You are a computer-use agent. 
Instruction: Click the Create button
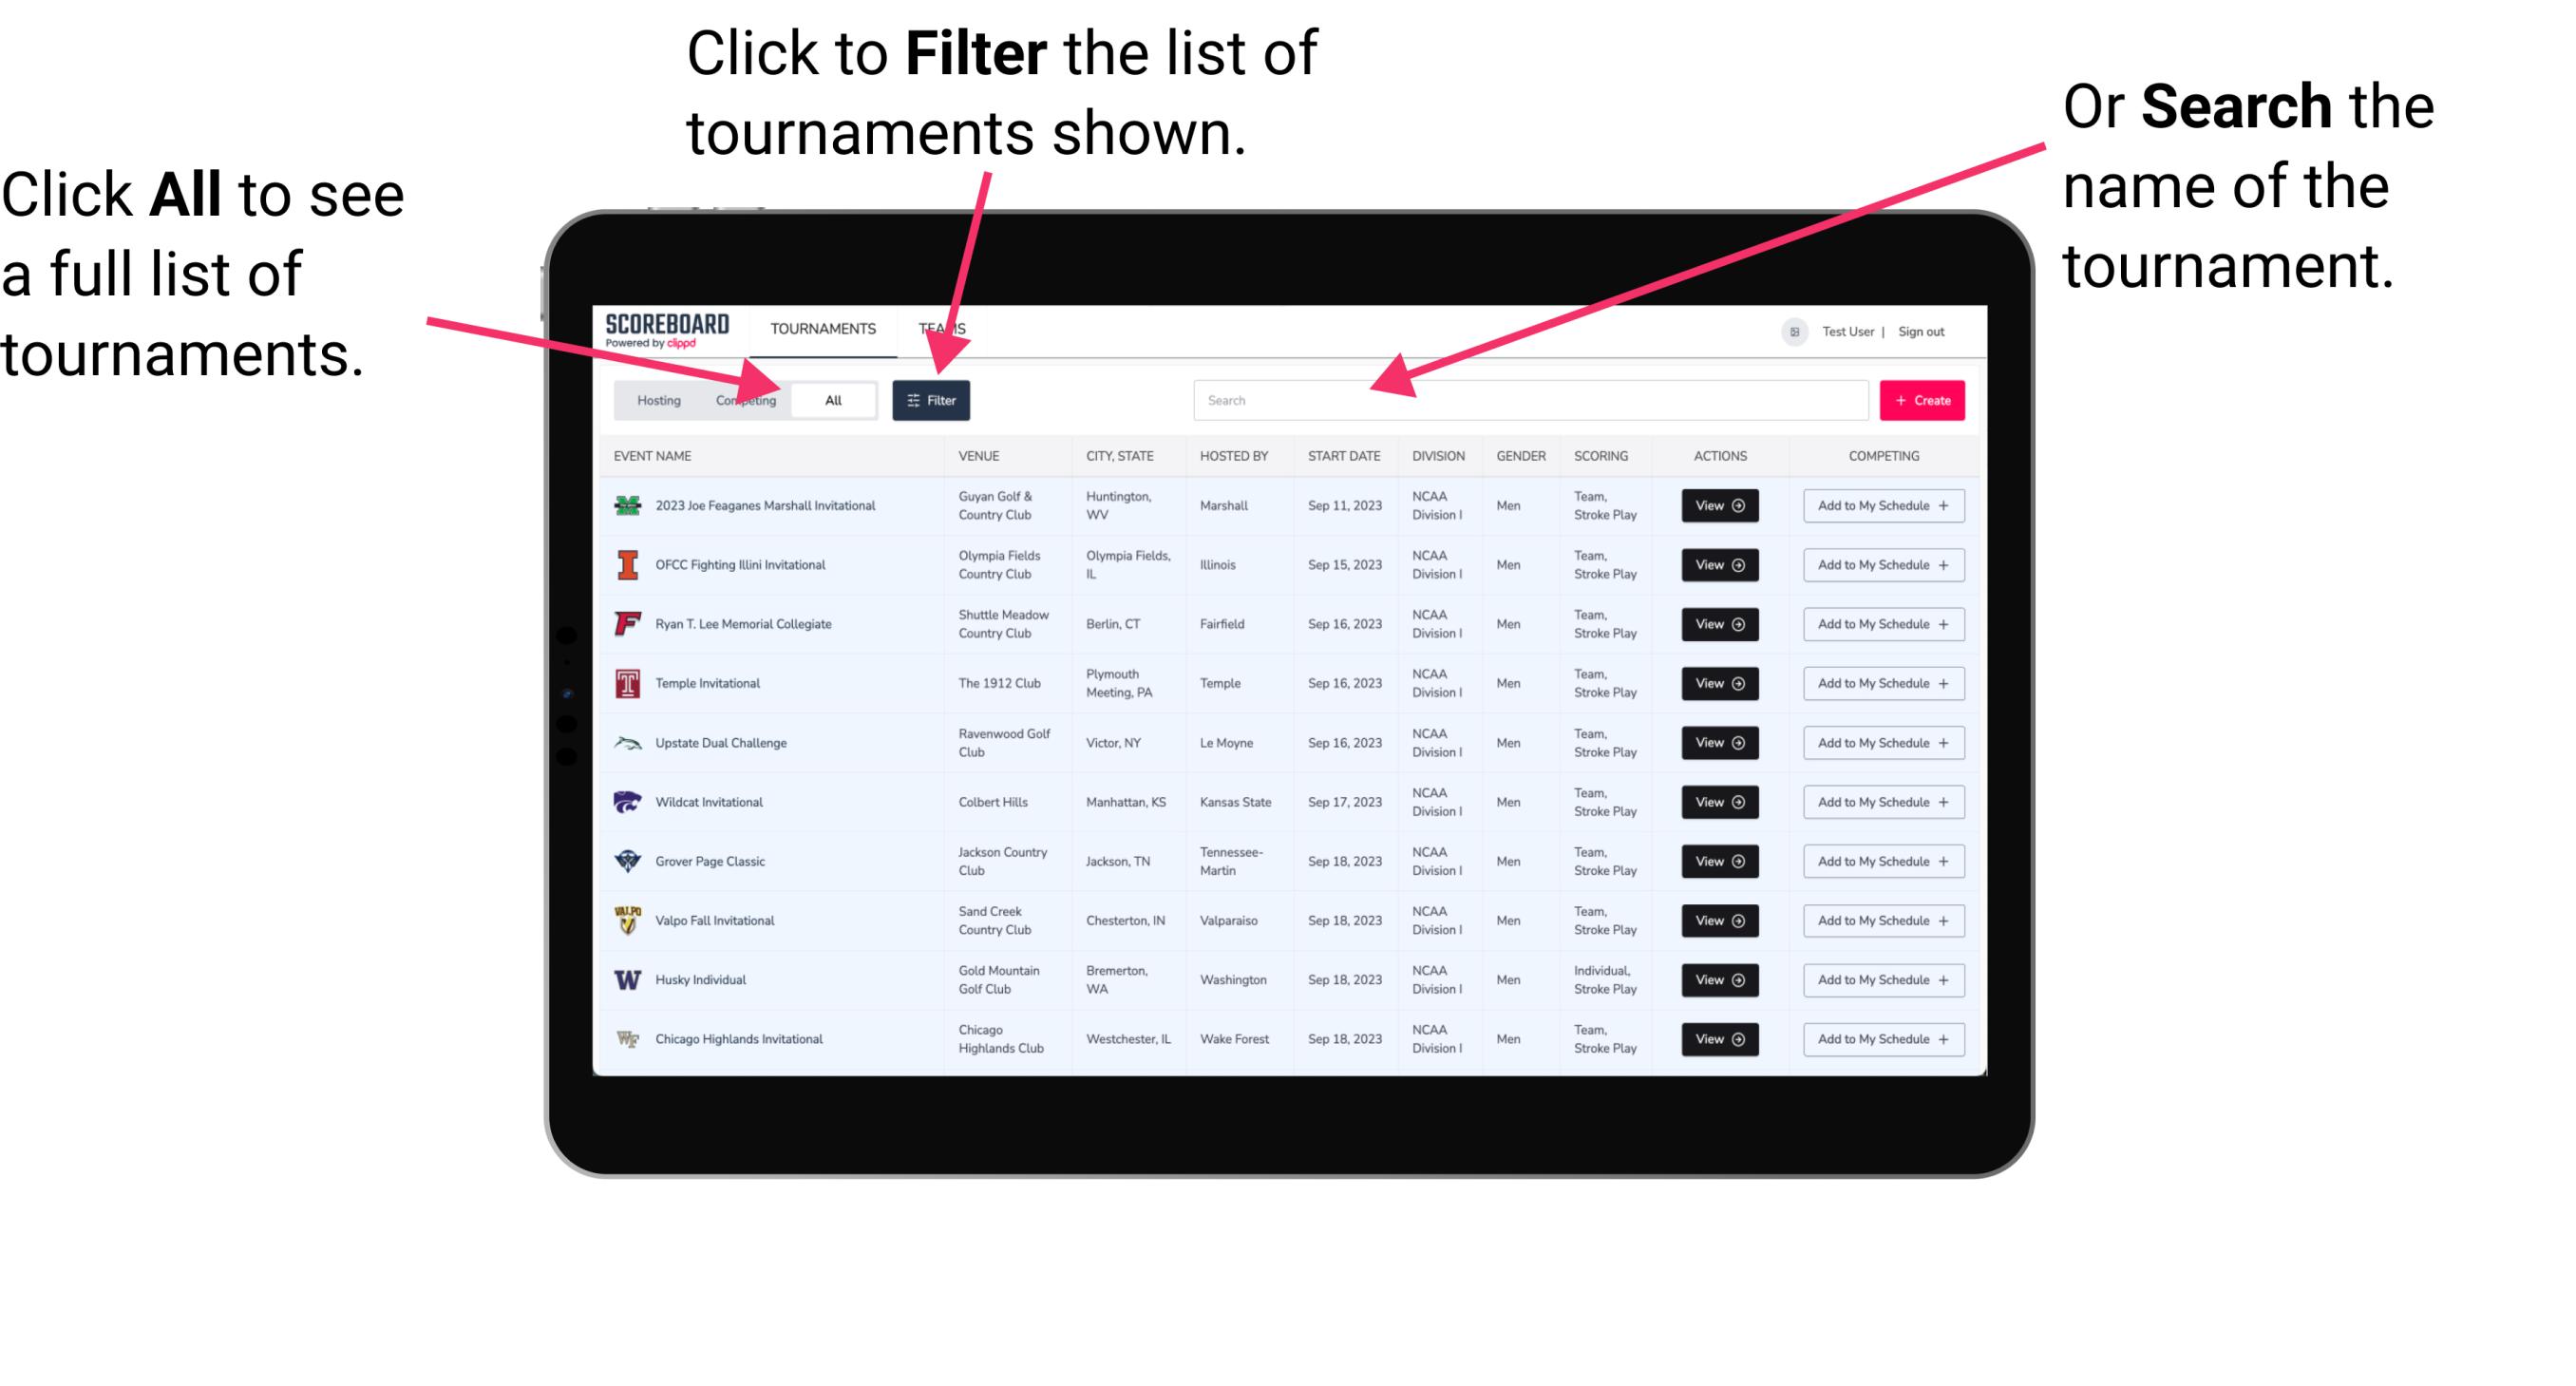[x=1923, y=399]
